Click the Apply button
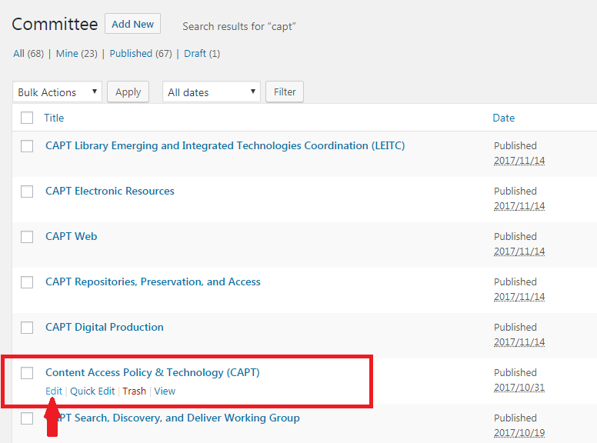The image size is (597, 443). tap(128, 92)
